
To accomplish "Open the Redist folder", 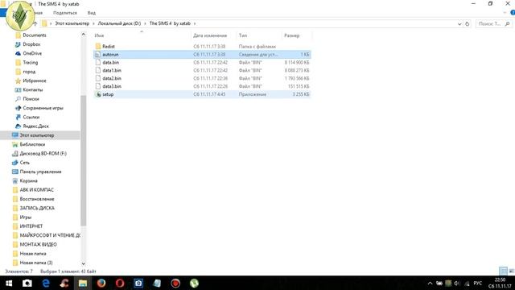I will (x=109, y=47).
